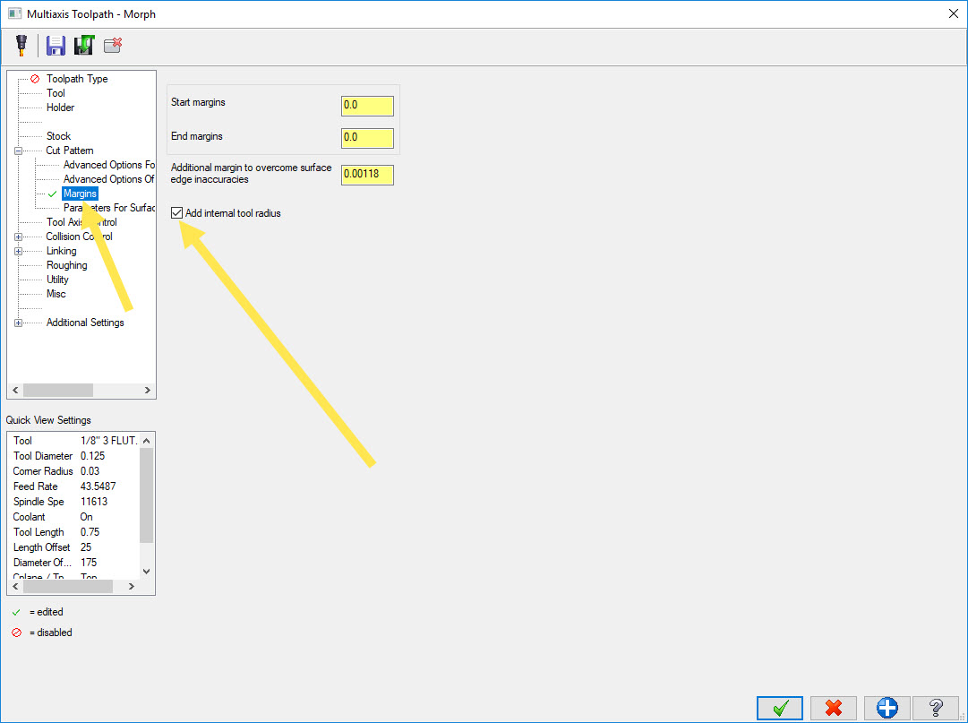This screenshot has width=968, height=723.
Task: Click the Feed Rate 43.5487 value
Action: tap(99, 486)
